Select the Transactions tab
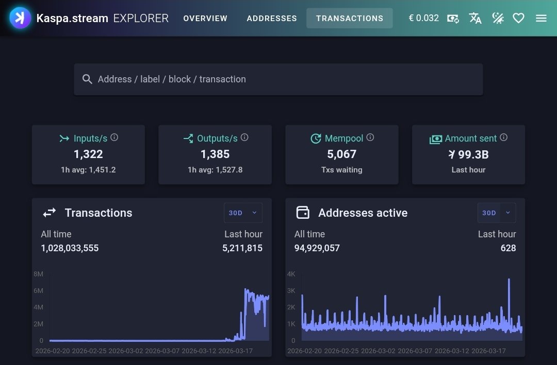This screenshot has width=557, height=365. (350, 19)
